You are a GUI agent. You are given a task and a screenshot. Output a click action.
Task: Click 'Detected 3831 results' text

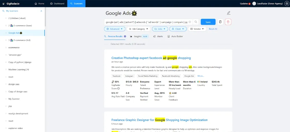point(128,44)
